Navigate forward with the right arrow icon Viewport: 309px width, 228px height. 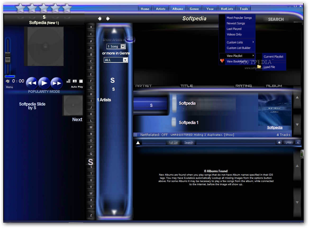(108, 19)
